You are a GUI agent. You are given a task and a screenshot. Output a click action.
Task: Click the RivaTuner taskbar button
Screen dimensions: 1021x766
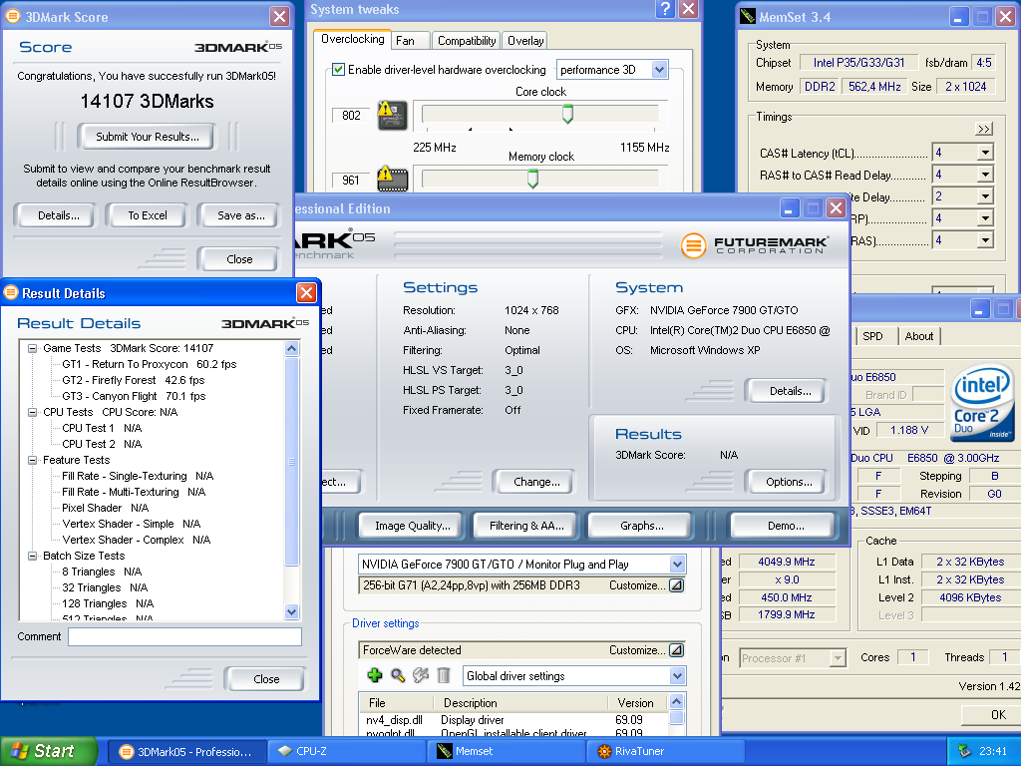pyautogui.click(x=667, y=752)
